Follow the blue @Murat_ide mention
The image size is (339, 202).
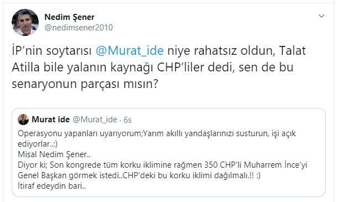point(129,50)
